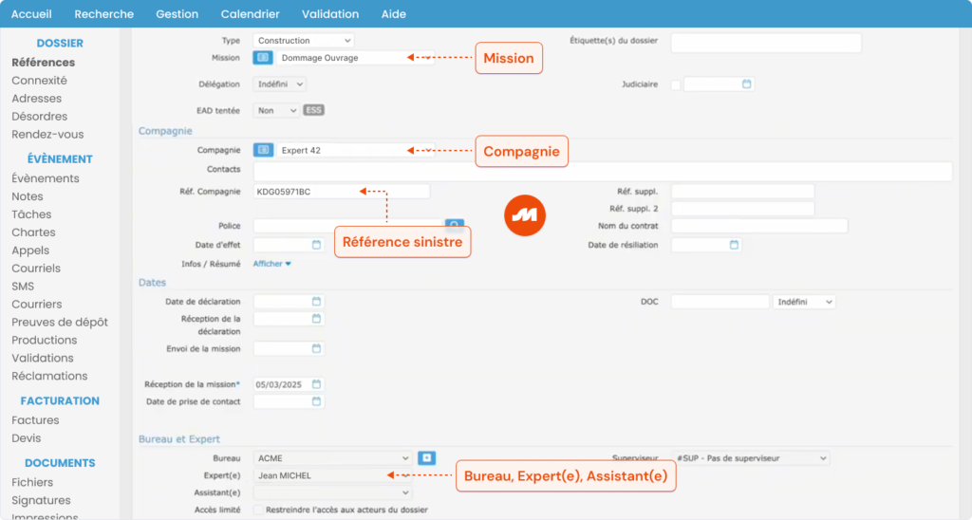This screenshot has height=520, width=972.
Task: Click the Compagnie list icon button
Action: tap(263, 150)
